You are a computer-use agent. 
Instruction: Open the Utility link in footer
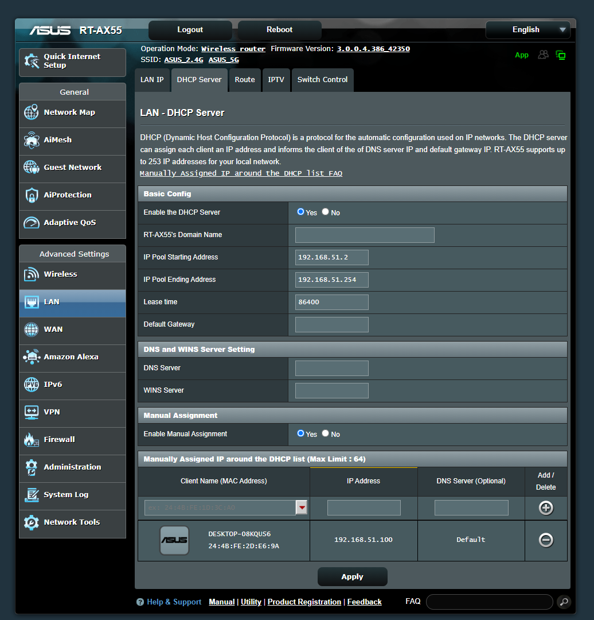click(x=251, y=602)
